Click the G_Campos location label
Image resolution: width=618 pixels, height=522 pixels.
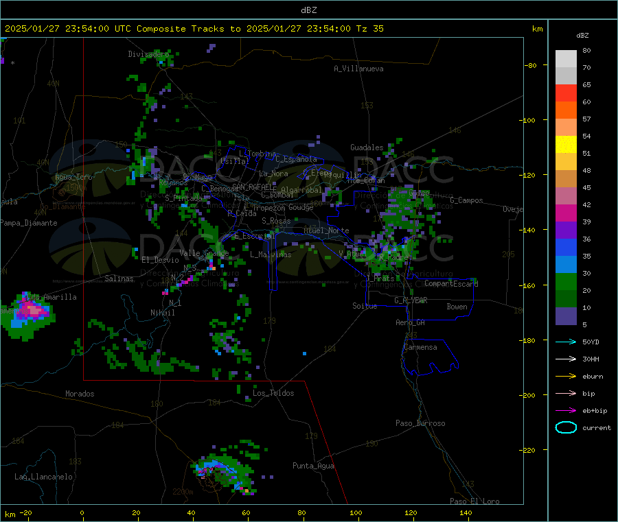[x=467, y=200]
